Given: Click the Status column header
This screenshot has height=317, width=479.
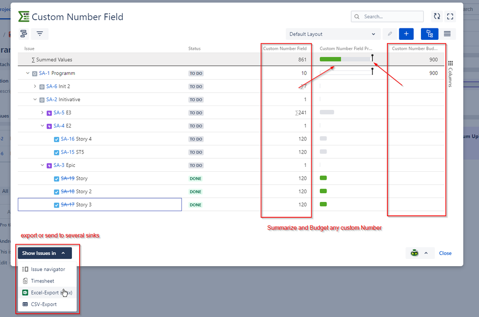Looking at the screenshot, I should (194, 48).
